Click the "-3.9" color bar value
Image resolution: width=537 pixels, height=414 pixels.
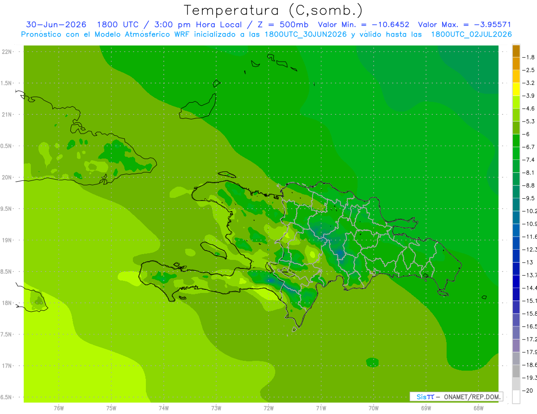pyautogui.click(x=528, y=96)
